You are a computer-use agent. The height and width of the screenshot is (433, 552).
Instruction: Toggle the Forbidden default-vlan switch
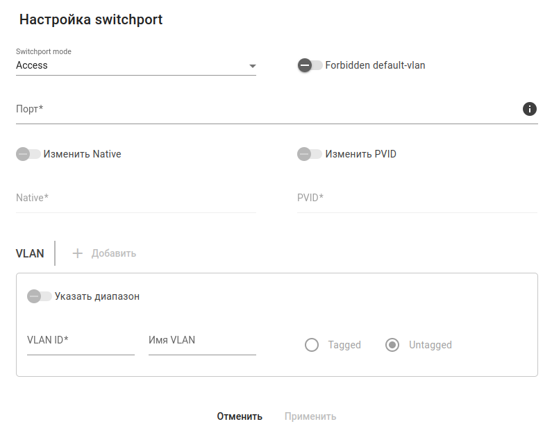click(x=310, y=65)
